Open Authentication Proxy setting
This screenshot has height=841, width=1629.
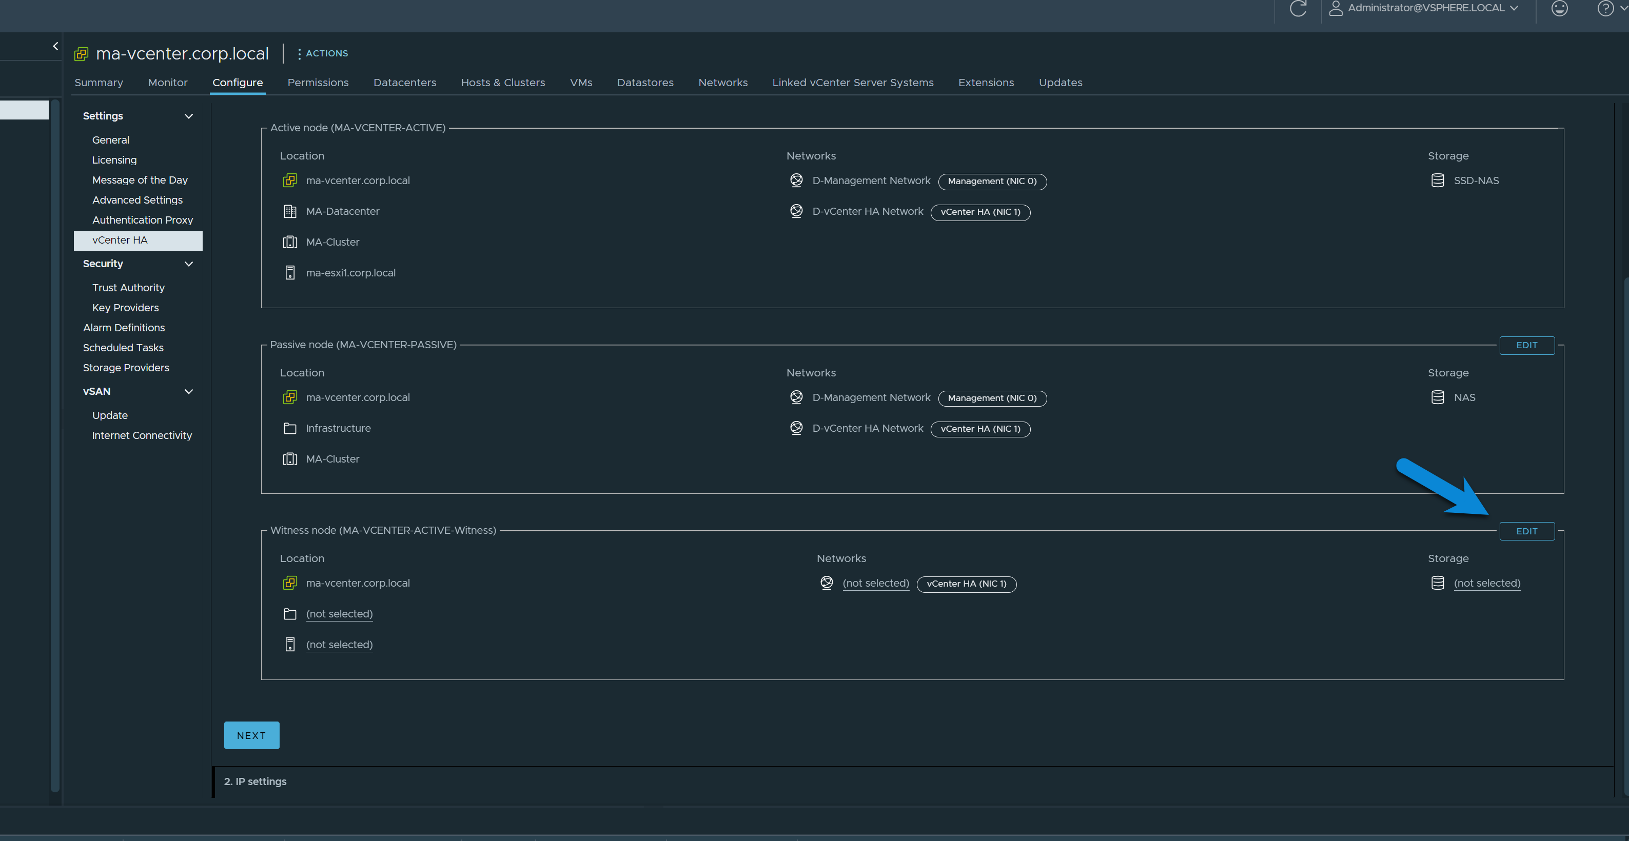pos(142,220)
